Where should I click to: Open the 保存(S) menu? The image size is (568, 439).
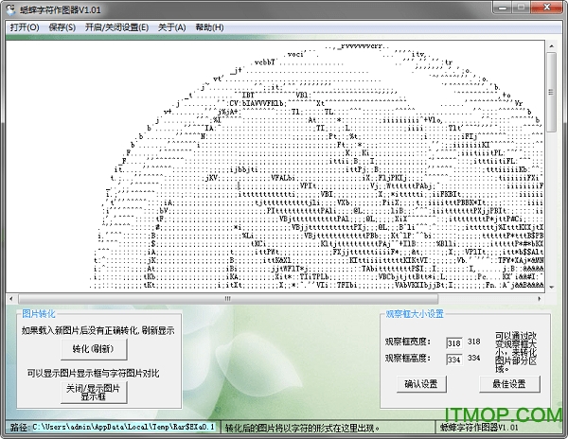pyautogui.click(x=62, y=27)
